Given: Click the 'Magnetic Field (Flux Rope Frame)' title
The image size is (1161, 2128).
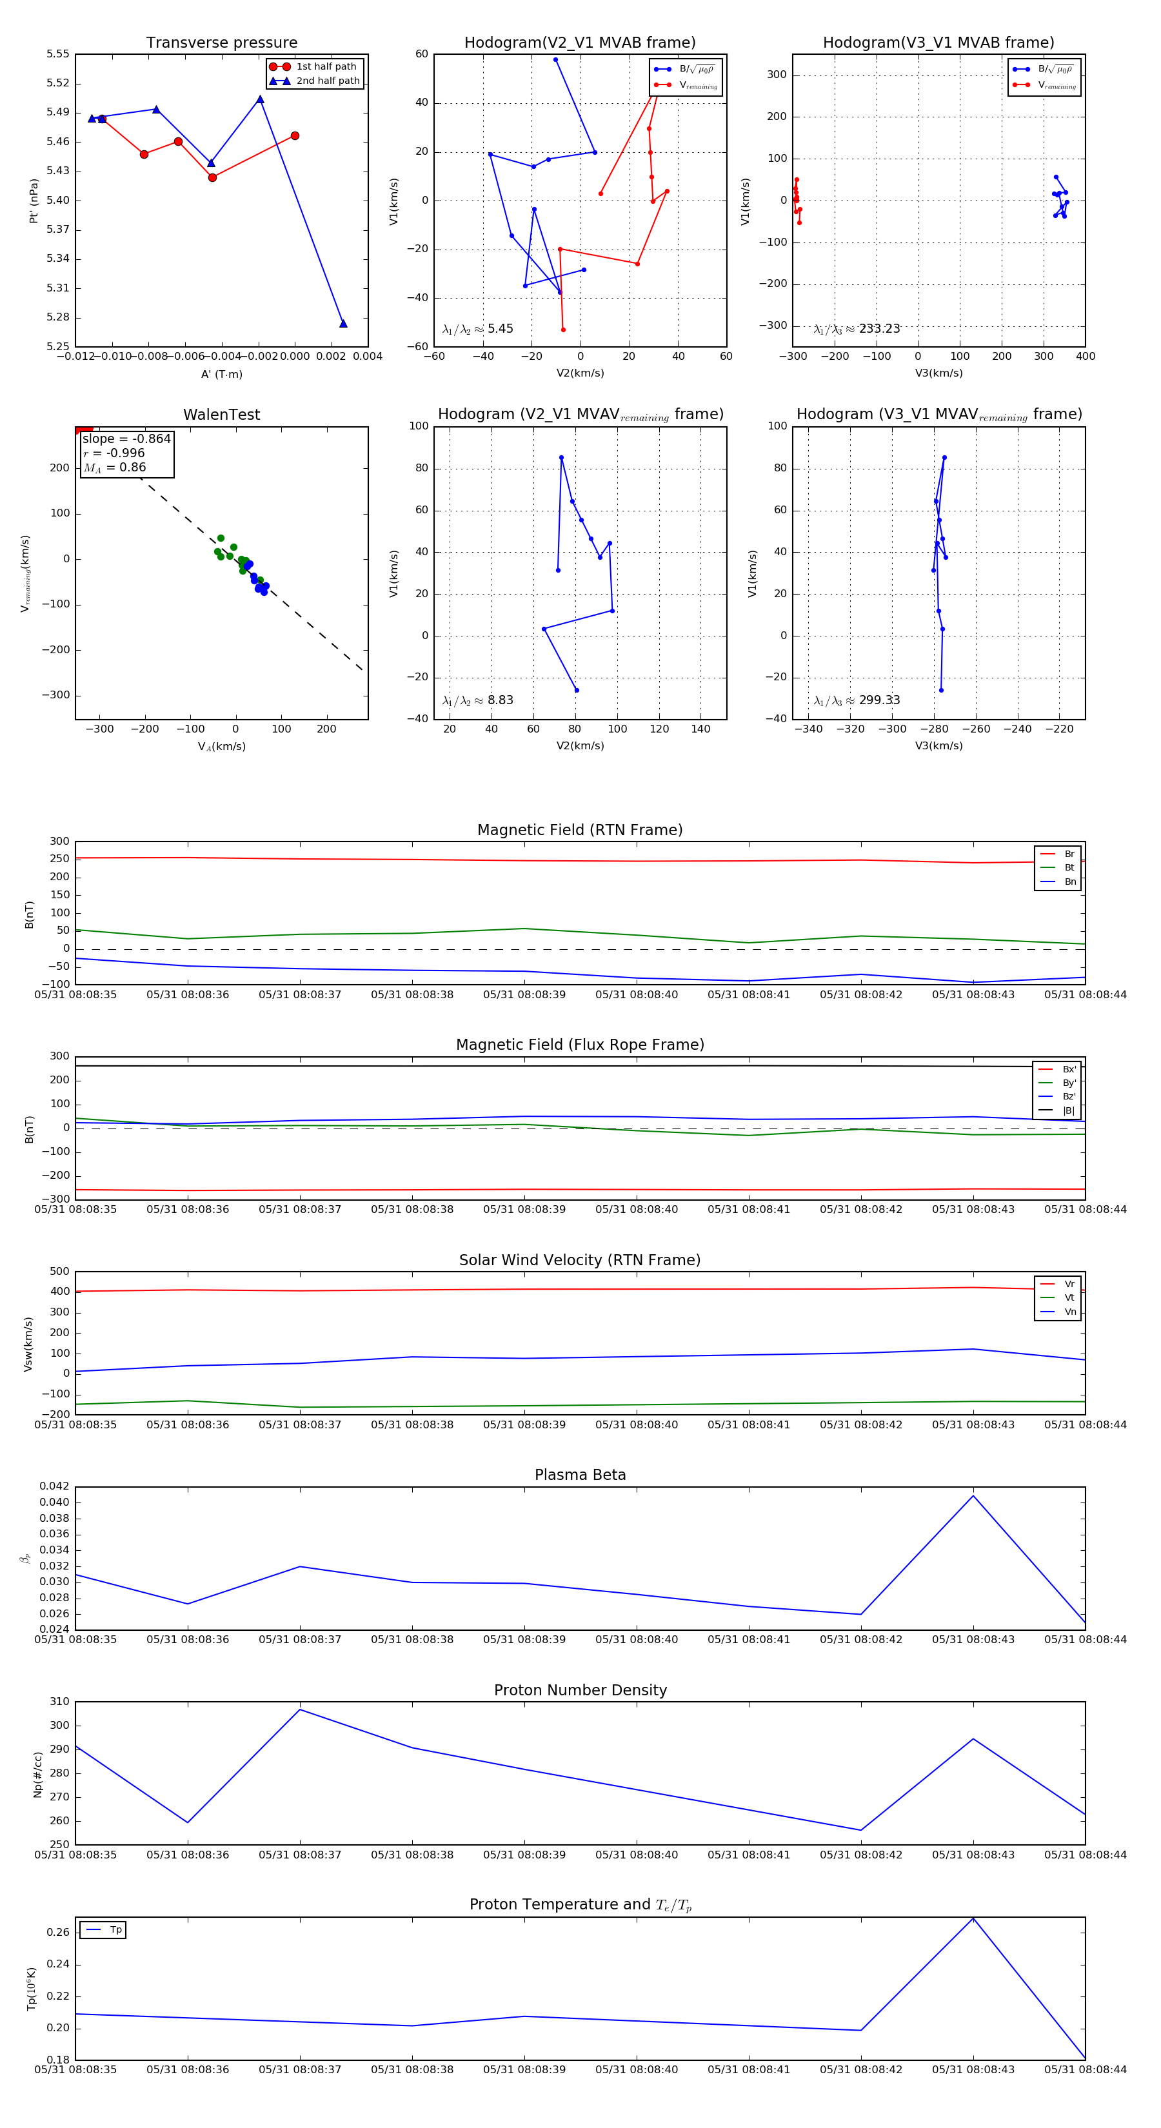Looking at the screenshot, I should (x=580, y=1045).
